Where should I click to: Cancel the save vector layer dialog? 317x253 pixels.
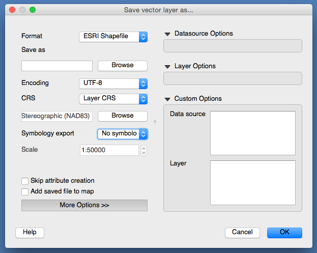242,232
